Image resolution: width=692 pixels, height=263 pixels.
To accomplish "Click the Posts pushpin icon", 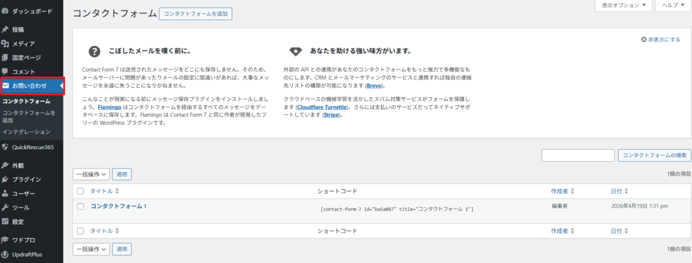I will click(x=5, y=29).
